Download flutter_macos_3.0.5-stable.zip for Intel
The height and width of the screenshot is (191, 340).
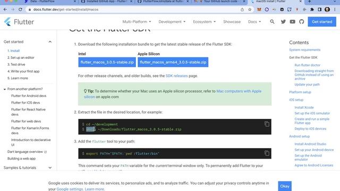[x=107, y=62]
